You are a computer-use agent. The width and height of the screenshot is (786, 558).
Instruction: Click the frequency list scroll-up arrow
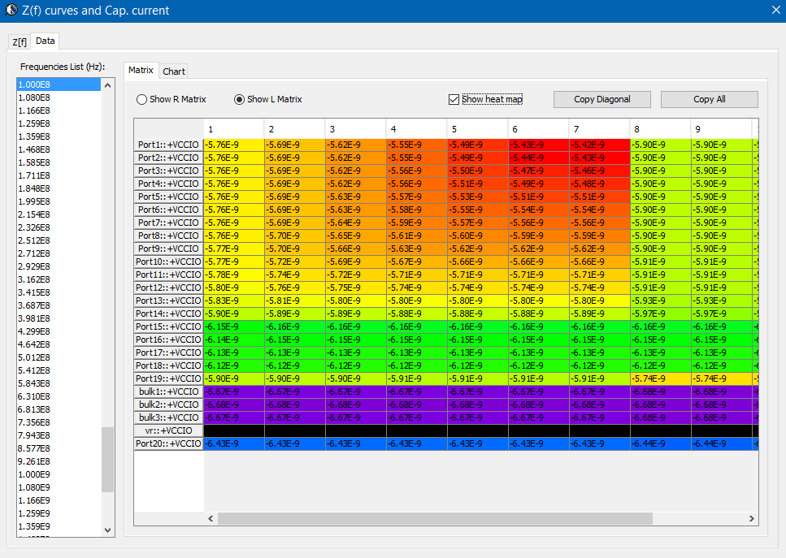pos(107,84)
